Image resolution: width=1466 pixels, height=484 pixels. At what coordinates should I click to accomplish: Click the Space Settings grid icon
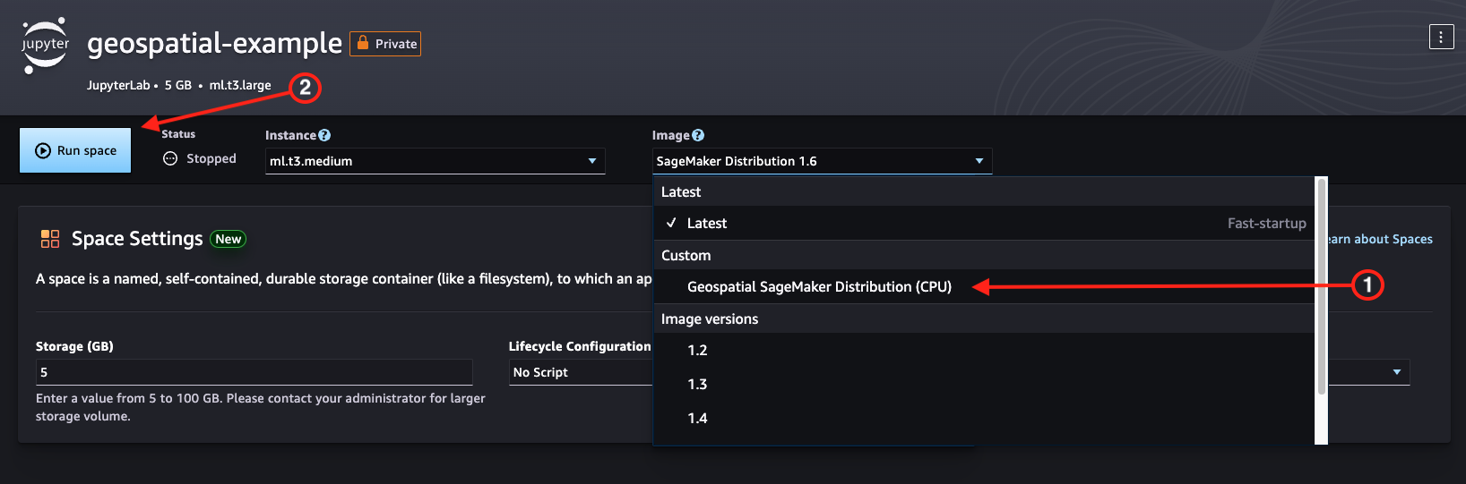tap(50, 239)
